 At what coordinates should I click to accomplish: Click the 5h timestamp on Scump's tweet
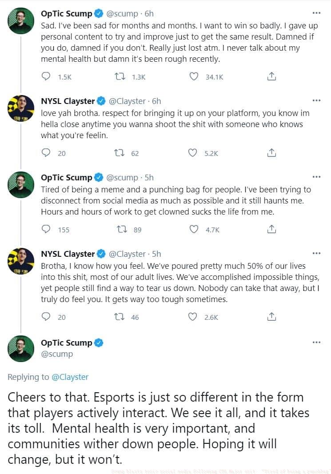tap(149, 177)
